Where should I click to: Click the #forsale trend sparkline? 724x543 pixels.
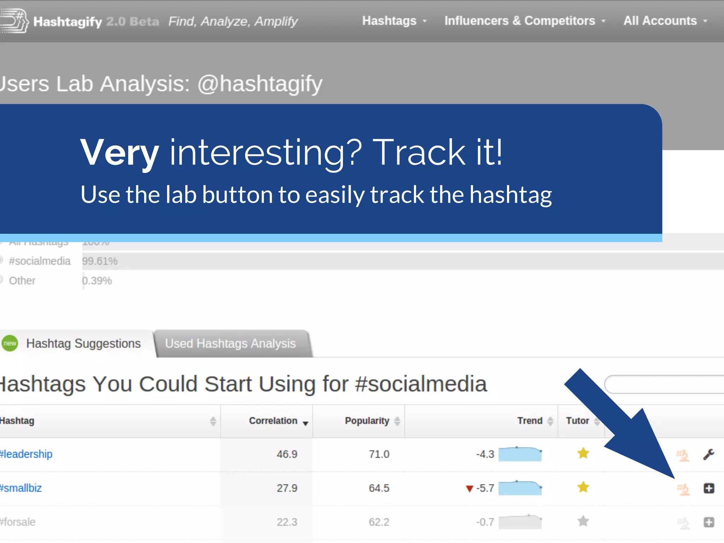[x=520, y=522]
